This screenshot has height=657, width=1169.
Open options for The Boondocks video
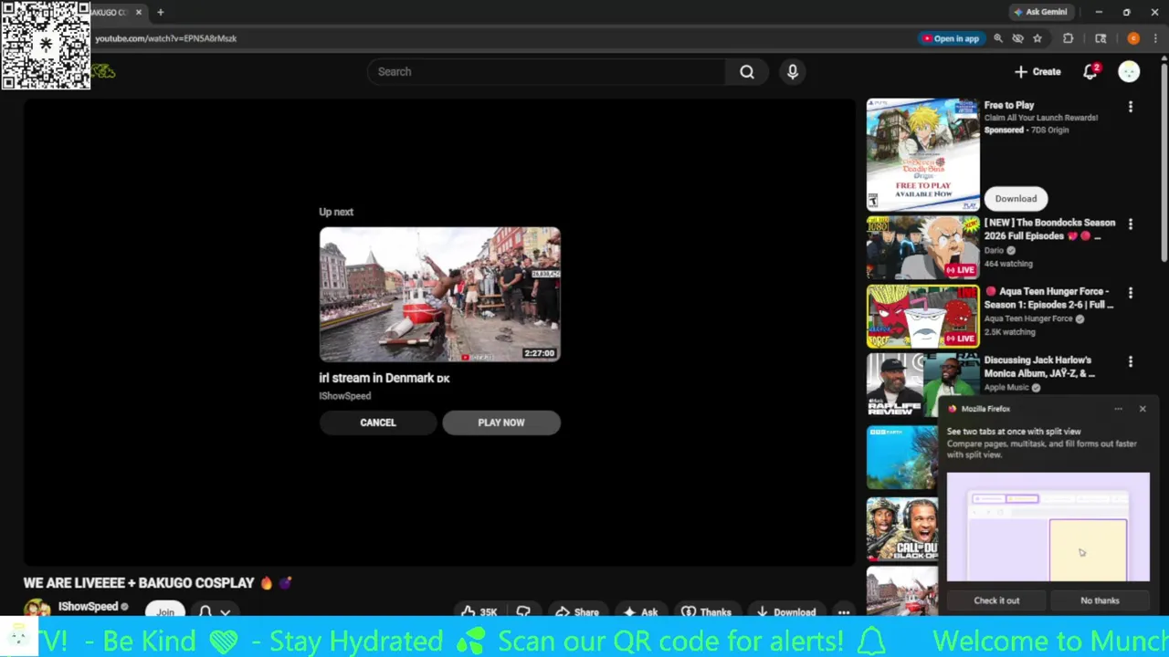click(x=1131, y=224)
